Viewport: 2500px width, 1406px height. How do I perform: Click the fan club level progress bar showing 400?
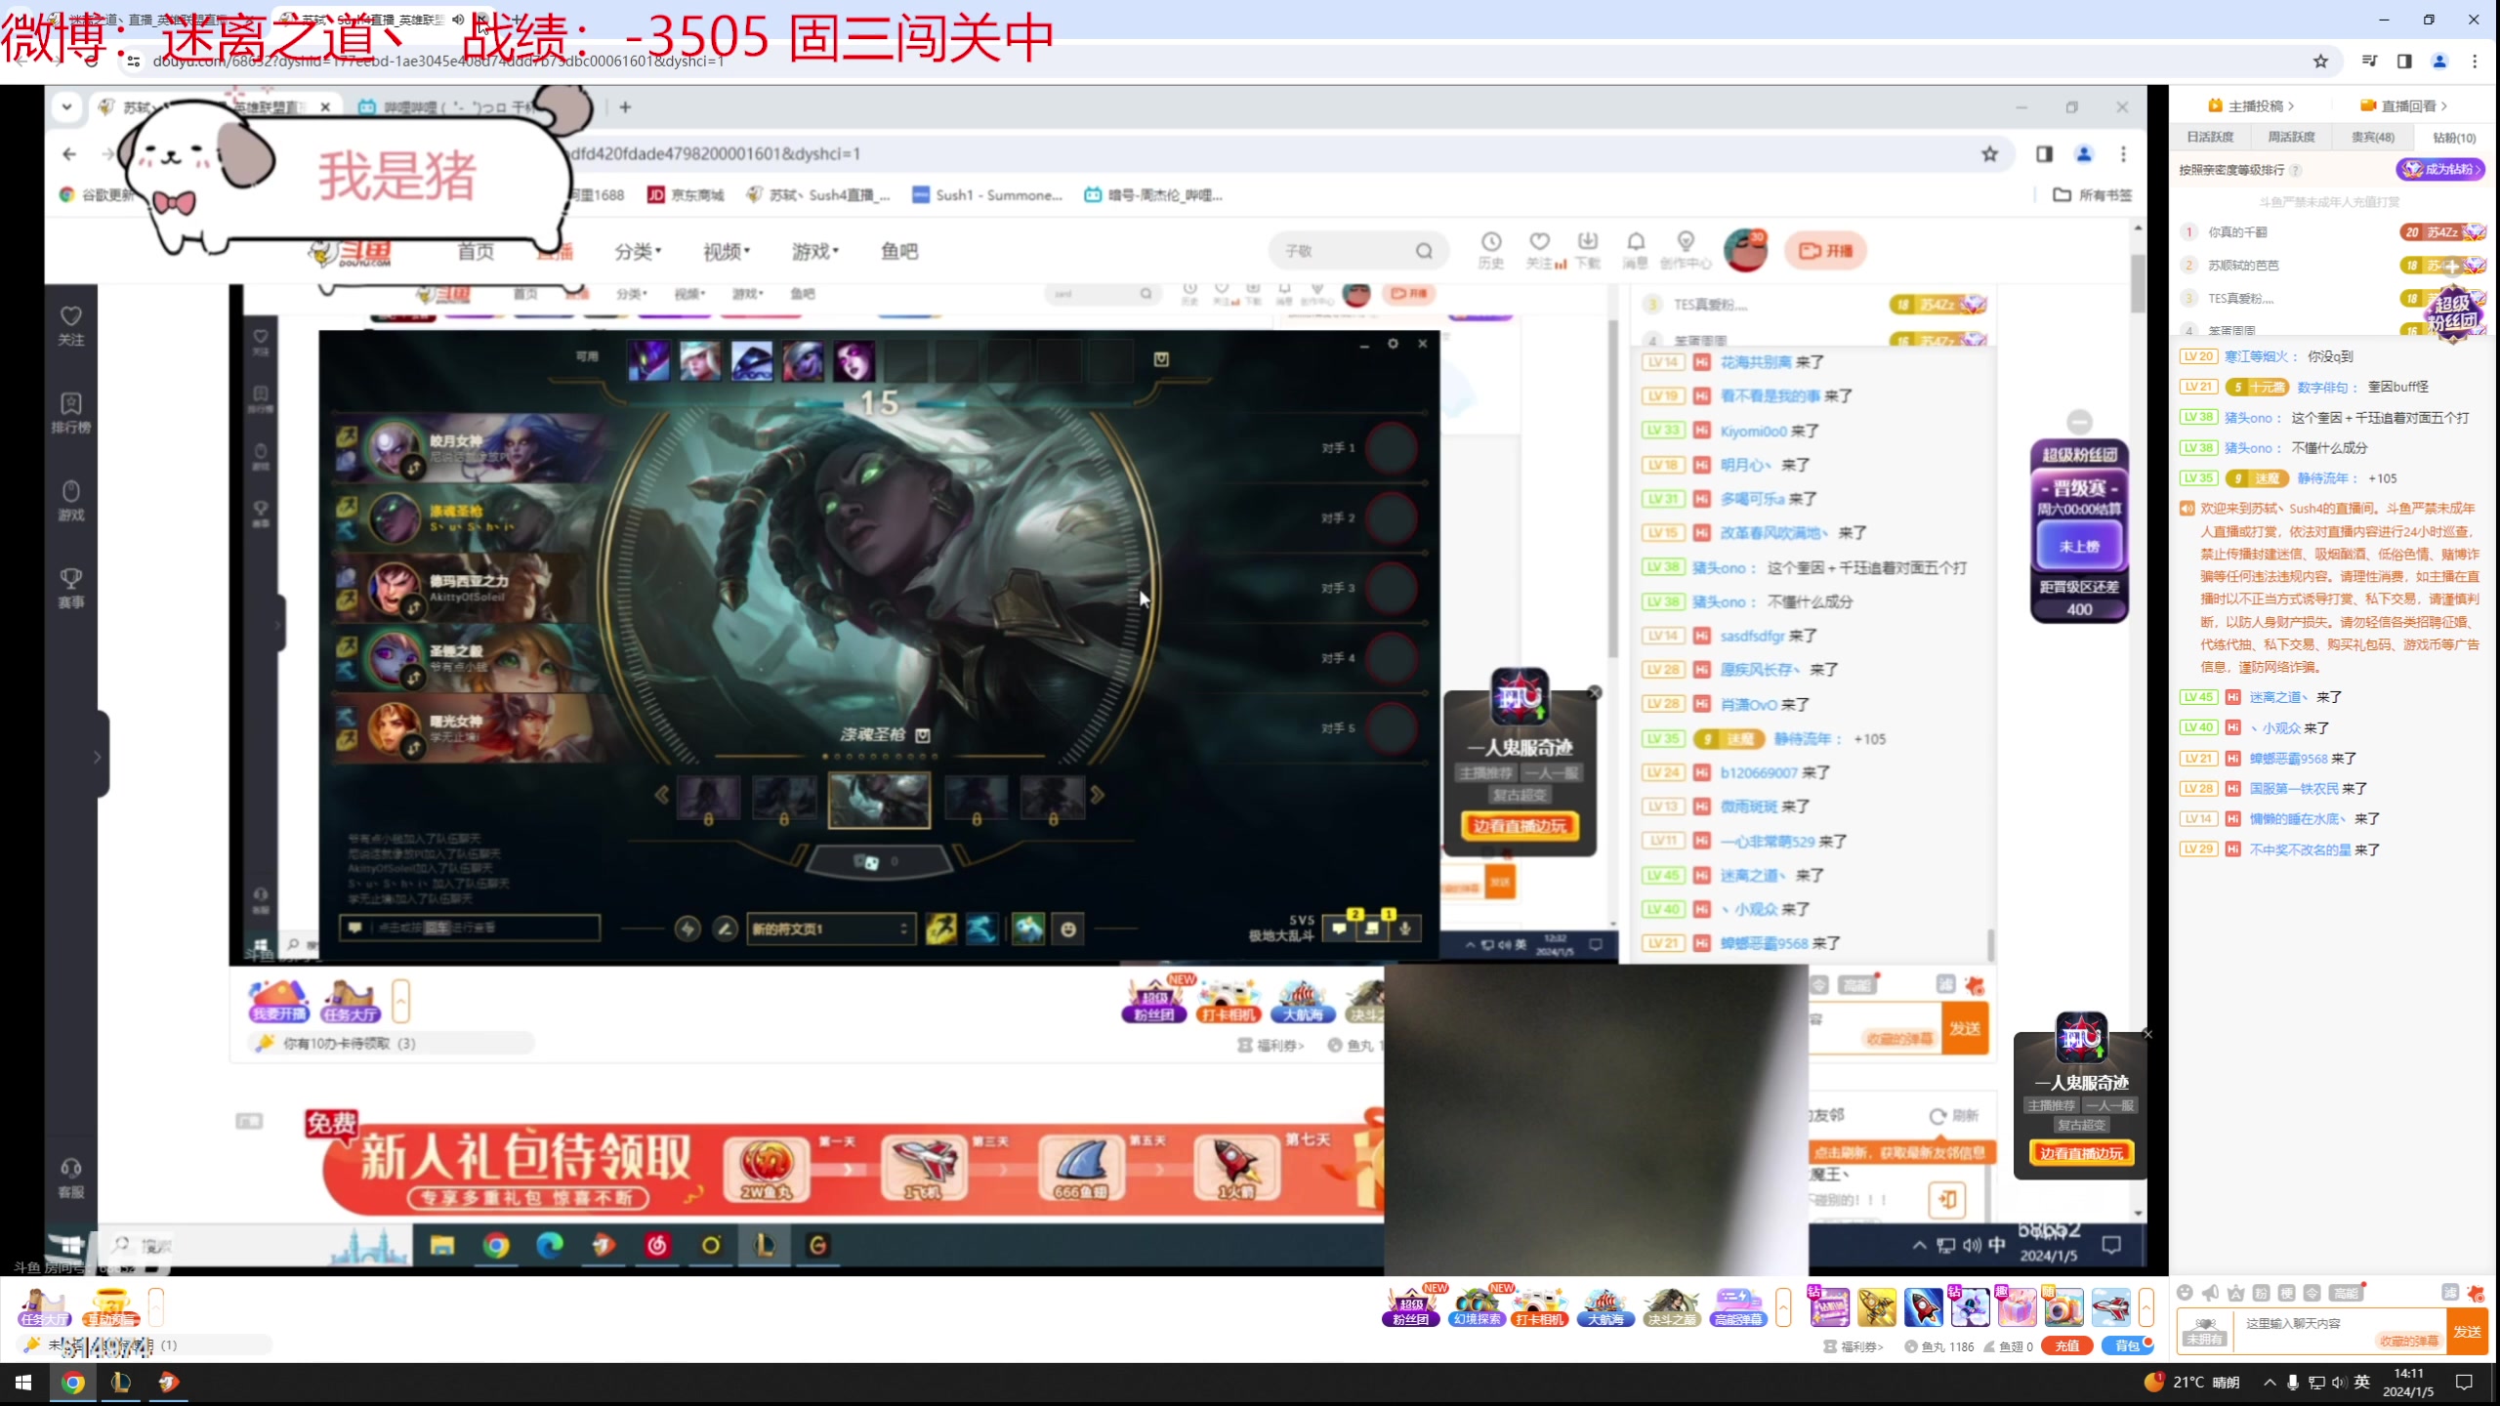pyautogui.click(x=2080, y=608)
